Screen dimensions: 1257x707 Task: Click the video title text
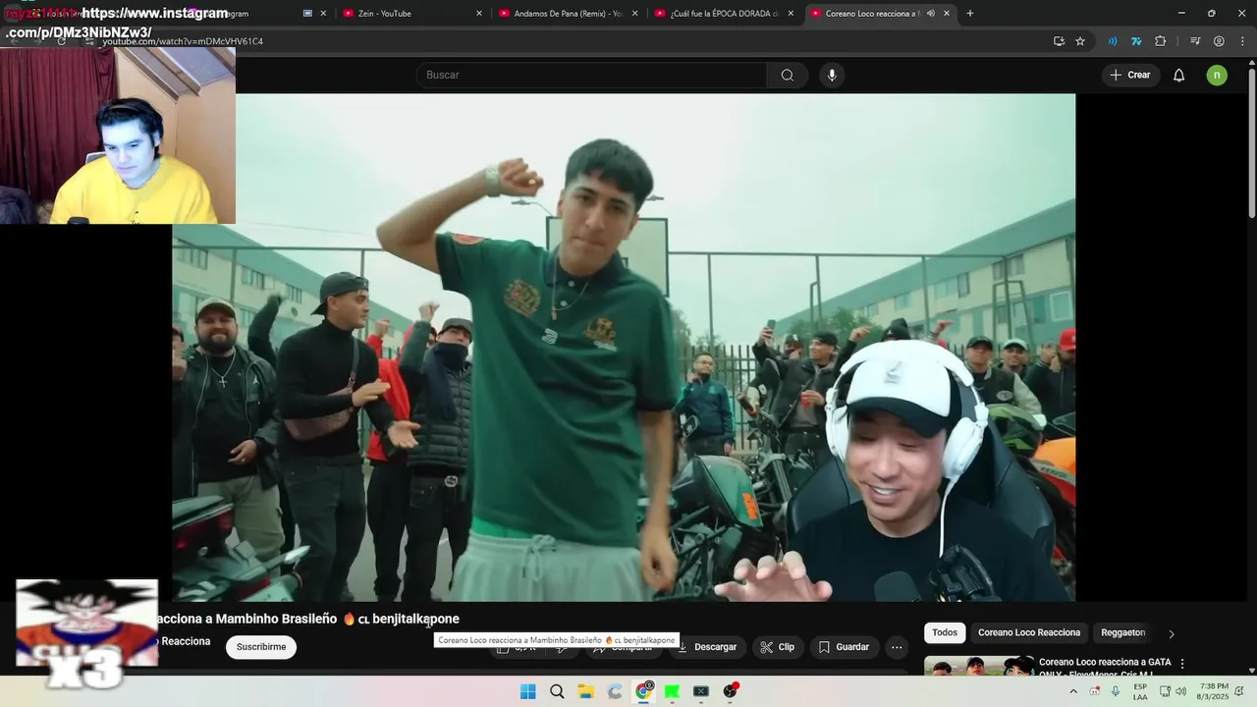point(308,619)
